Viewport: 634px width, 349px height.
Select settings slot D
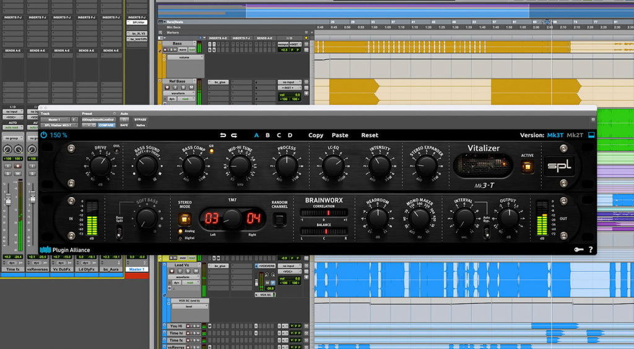290,135
